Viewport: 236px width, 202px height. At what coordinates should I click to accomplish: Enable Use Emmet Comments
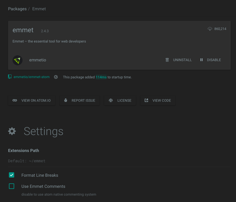click(x=11, y=186)
